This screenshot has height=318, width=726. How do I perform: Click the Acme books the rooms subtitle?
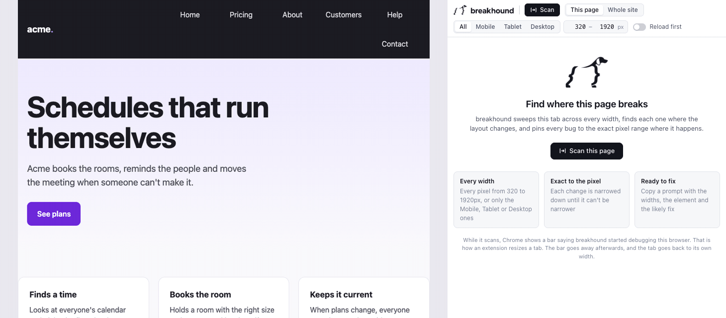(x=137, y=175)
